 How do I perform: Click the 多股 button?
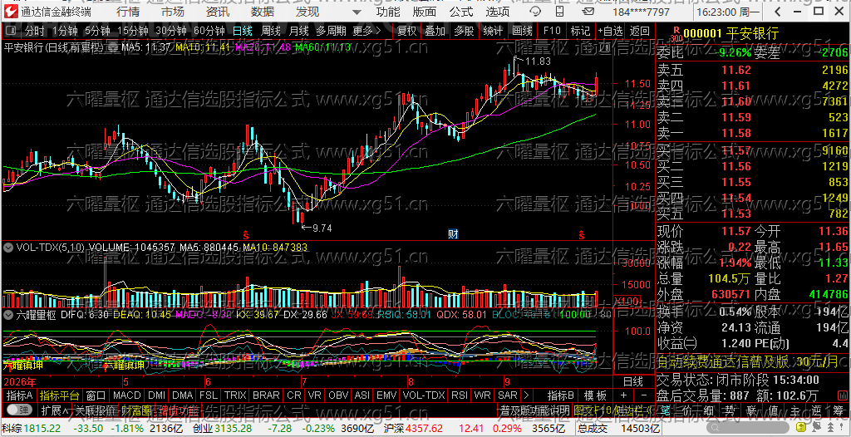point(464,31)
